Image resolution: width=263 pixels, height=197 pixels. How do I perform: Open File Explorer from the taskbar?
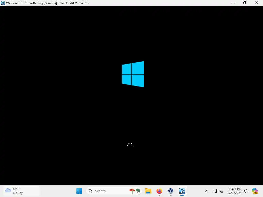(x=148, y=191)
